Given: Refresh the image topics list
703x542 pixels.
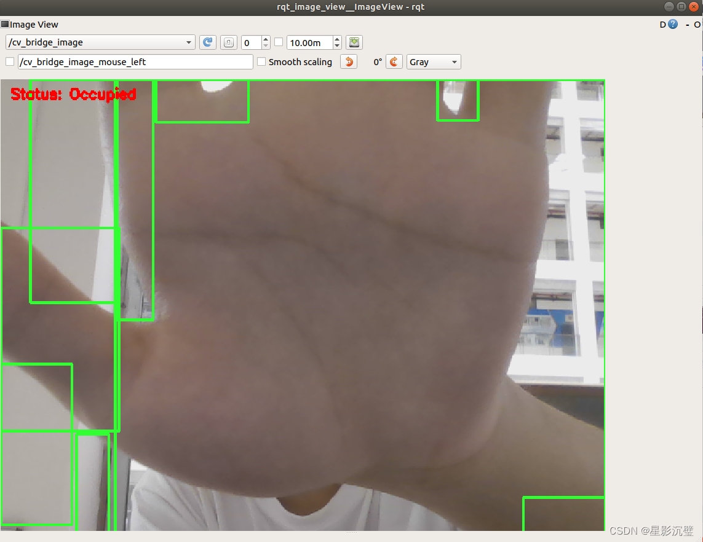Looking at the screenshot, I should pos(208,42).
